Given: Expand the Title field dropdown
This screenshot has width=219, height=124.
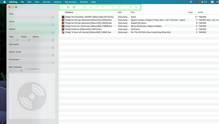Looking at the screenshot, I should pos(53,17).
